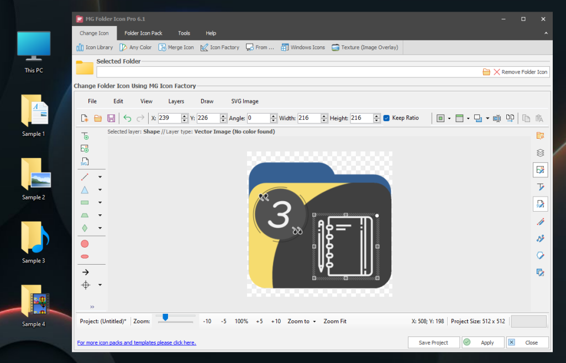The image size is (566, 363).
Task: Open the Draw menu
Action: coord(207,101)
